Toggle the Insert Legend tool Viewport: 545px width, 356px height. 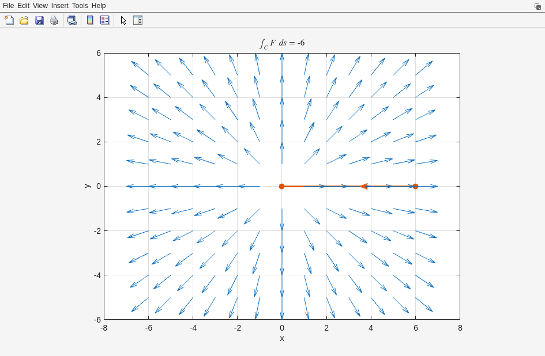(104, 20)
